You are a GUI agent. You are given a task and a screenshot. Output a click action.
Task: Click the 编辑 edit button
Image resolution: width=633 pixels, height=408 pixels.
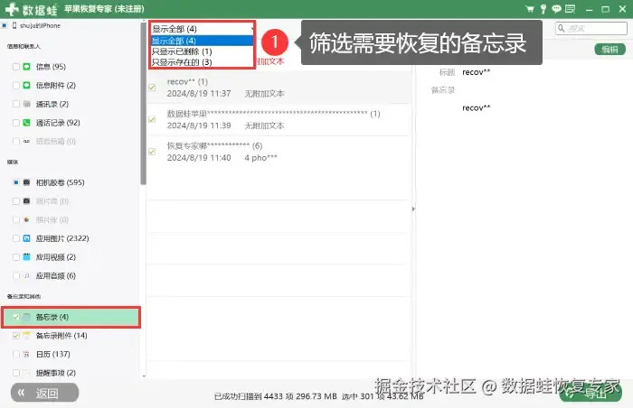[x=609, y=50]
